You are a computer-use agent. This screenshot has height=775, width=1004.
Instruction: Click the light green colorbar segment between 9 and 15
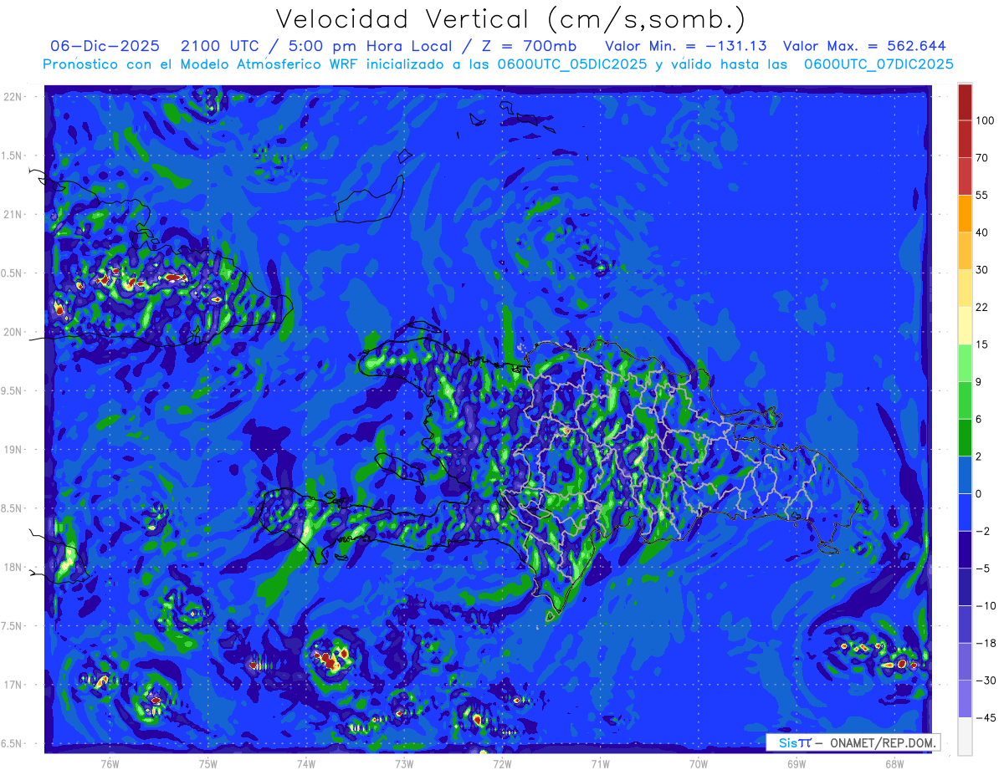coord(965,363)
